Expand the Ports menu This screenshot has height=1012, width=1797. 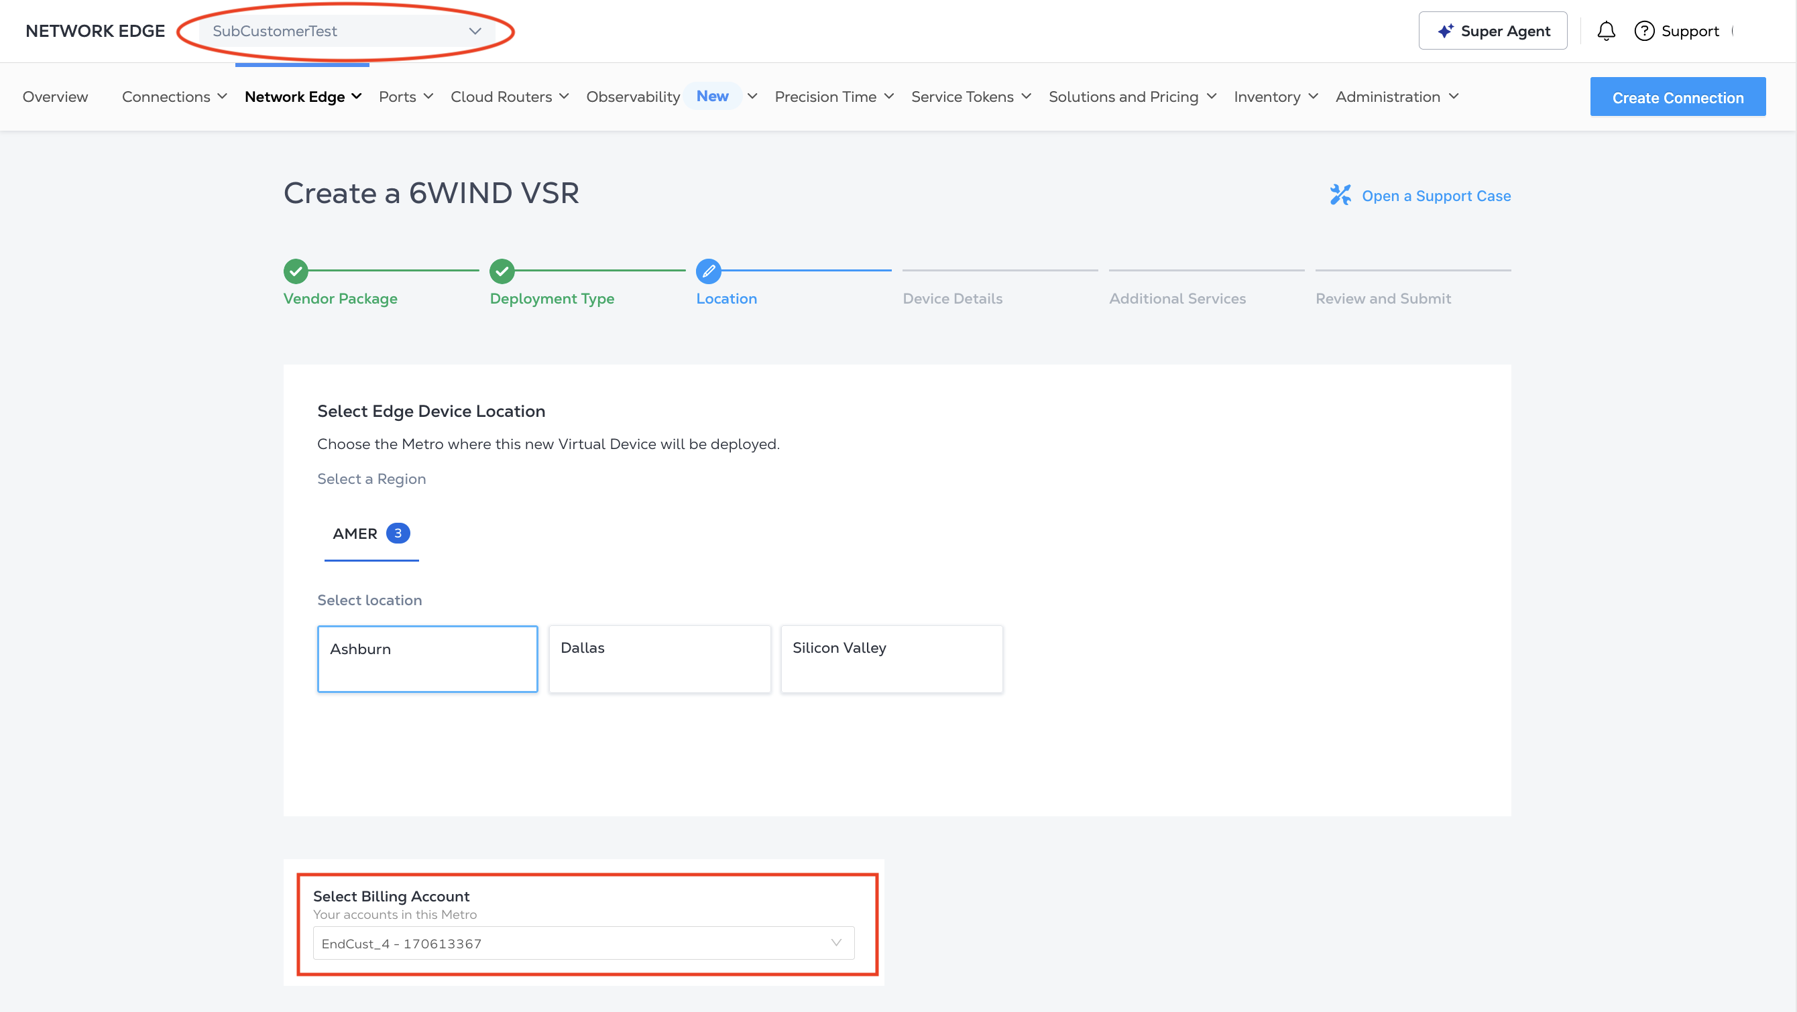[x=406, y=97]
